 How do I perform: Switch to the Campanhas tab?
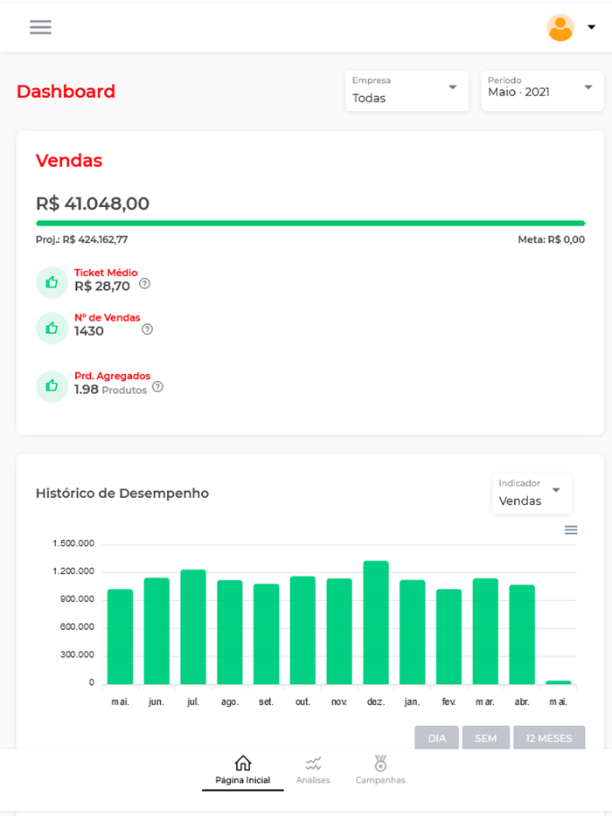[x=380, y=771]
